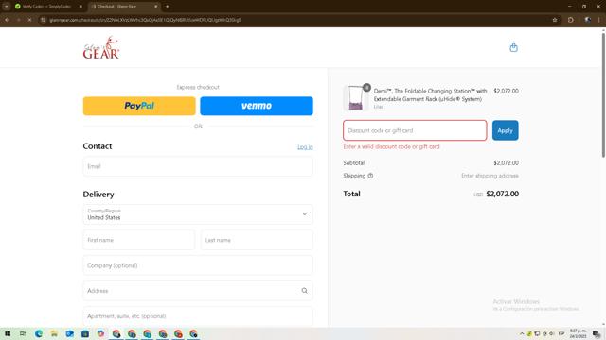Close the Verify Codes tab
Screen dimensions: 606x340
click(80, 7)
